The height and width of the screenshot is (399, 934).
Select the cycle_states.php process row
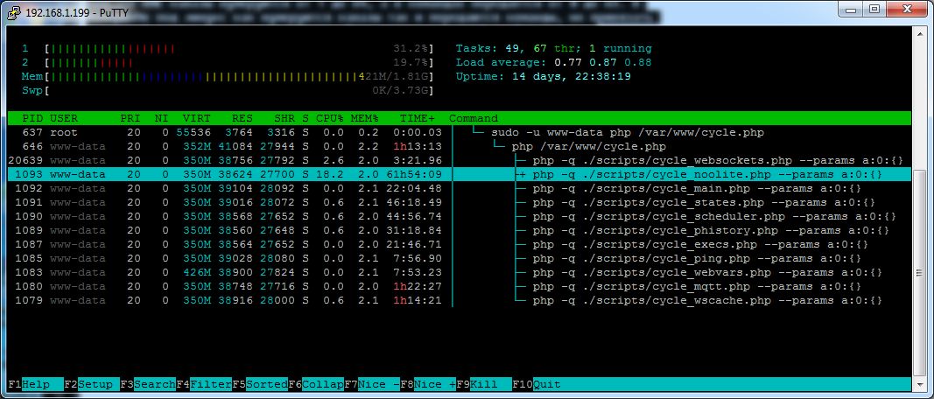click(x=460, y=202)
